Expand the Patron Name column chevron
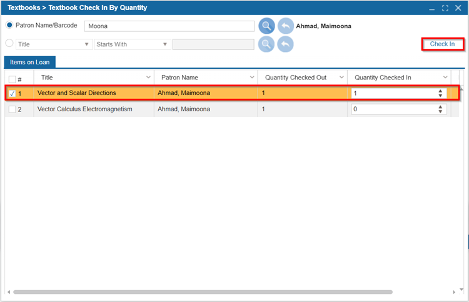 point(252,78)
